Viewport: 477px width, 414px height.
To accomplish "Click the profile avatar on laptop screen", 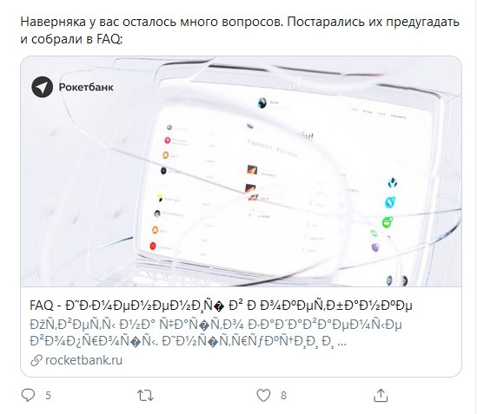I will coord(262,103).
